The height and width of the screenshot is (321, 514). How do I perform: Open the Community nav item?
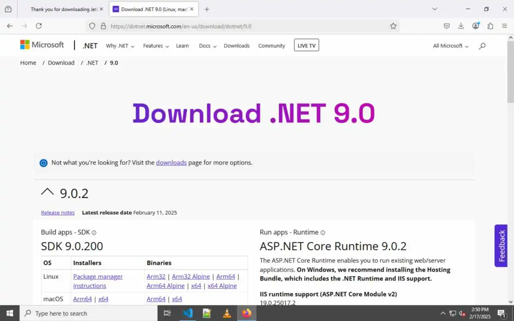coord(271,46)
